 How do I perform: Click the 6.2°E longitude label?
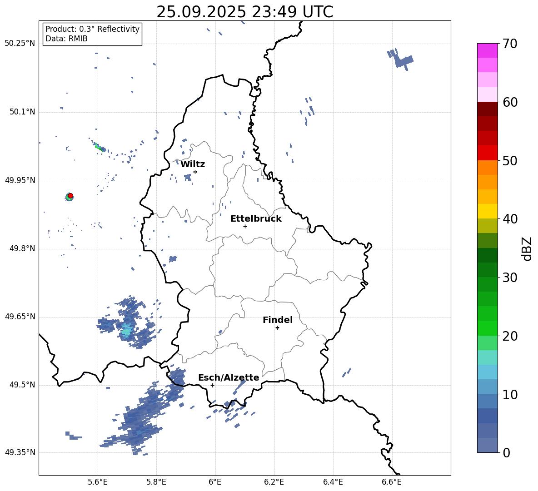point(274,482)
